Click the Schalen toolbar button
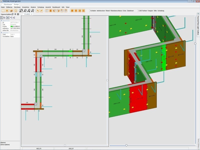 (x=93, y=11)
